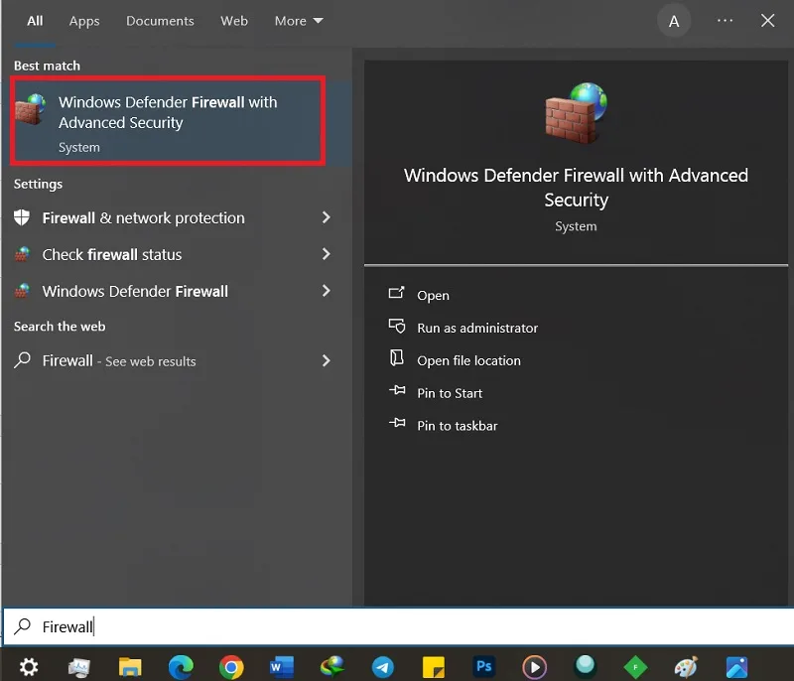Expand Check firewall status chevron
Viewport: 794px width, 681px height.
327,254
